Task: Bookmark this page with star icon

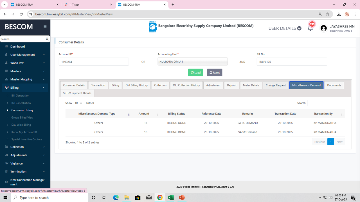Action: click(x=328, y=14)
